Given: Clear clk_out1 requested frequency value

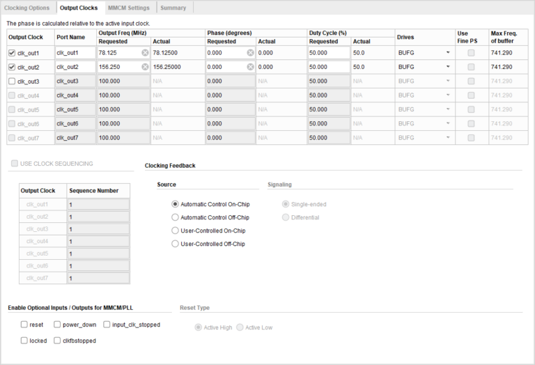Looking at the screenshot, I should [x=145, y=53].
